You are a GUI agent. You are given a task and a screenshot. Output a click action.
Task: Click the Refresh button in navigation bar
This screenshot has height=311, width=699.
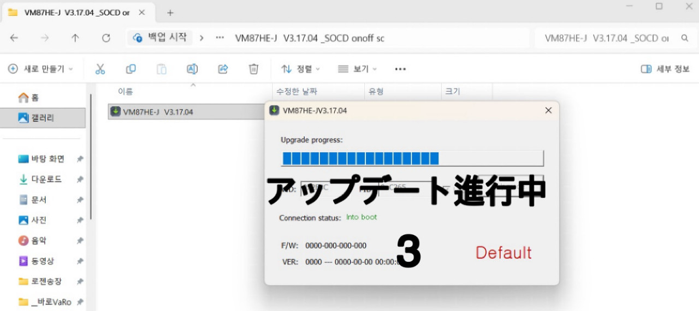[106, 38]
